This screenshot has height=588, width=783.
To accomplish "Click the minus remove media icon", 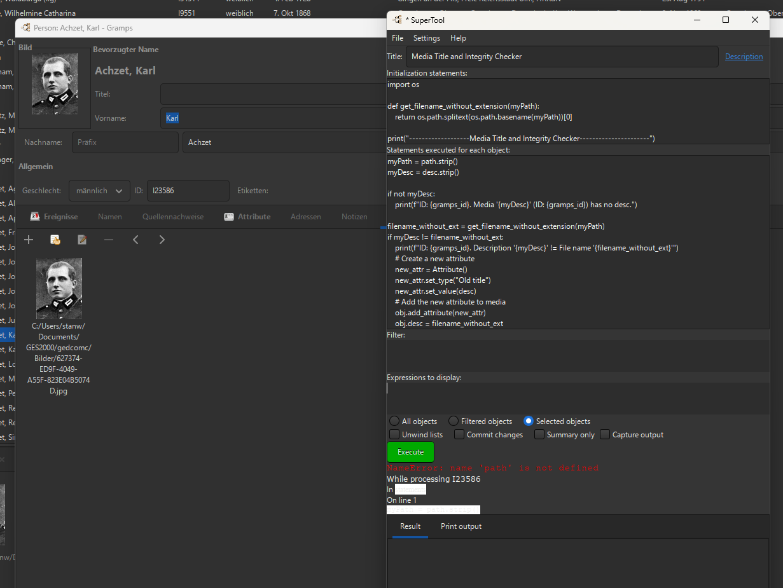I will (x=109, y=240).
